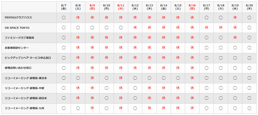
Task: Select the 8/9 (日) date header
Action: pyautogui.click(x=92, y=7)
